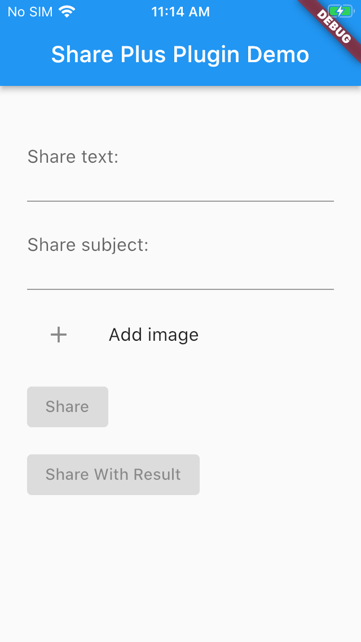Viewport: 361px width, 642px height.
Task: Click the Share subject label
Action: click(89, 245)
